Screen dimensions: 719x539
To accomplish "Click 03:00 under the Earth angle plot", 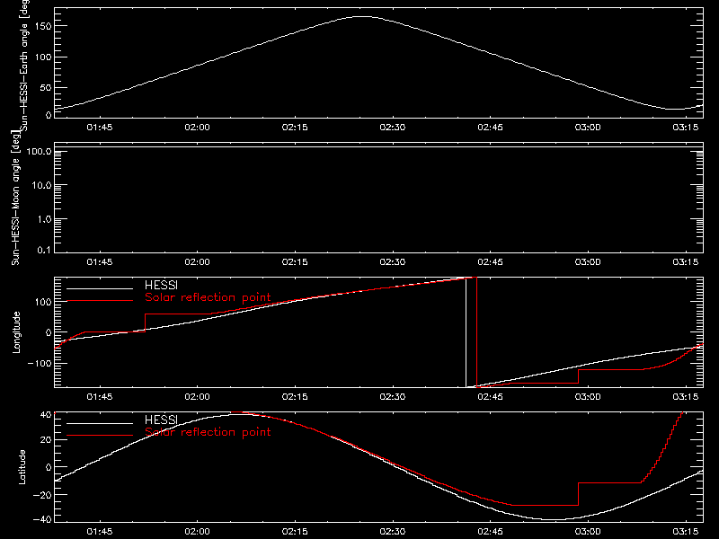I will [588, 127].
